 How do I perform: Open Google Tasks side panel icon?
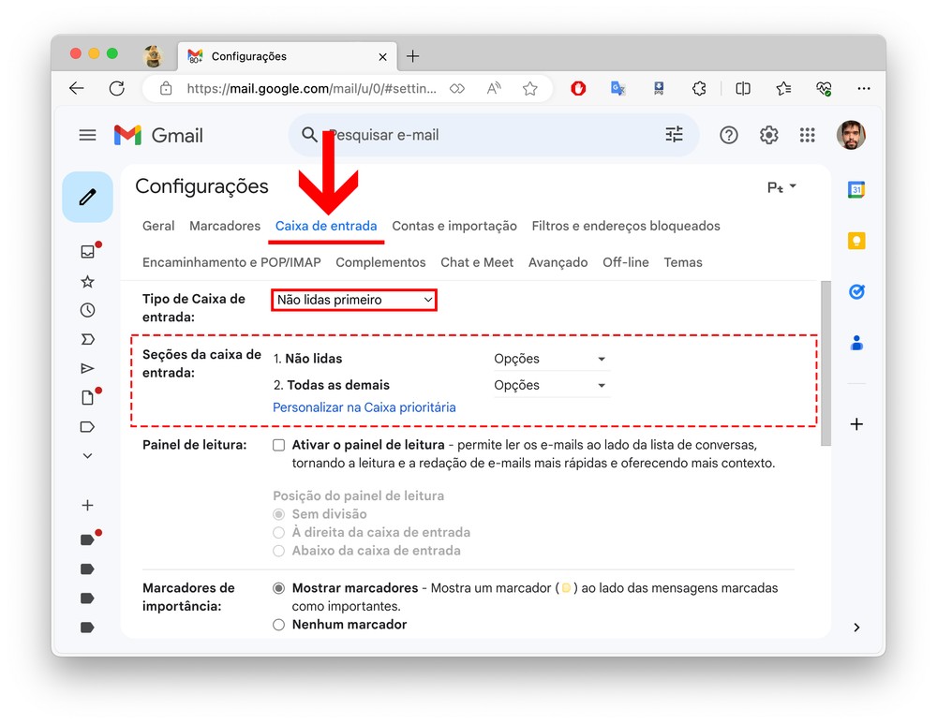[x=856, y=291]
